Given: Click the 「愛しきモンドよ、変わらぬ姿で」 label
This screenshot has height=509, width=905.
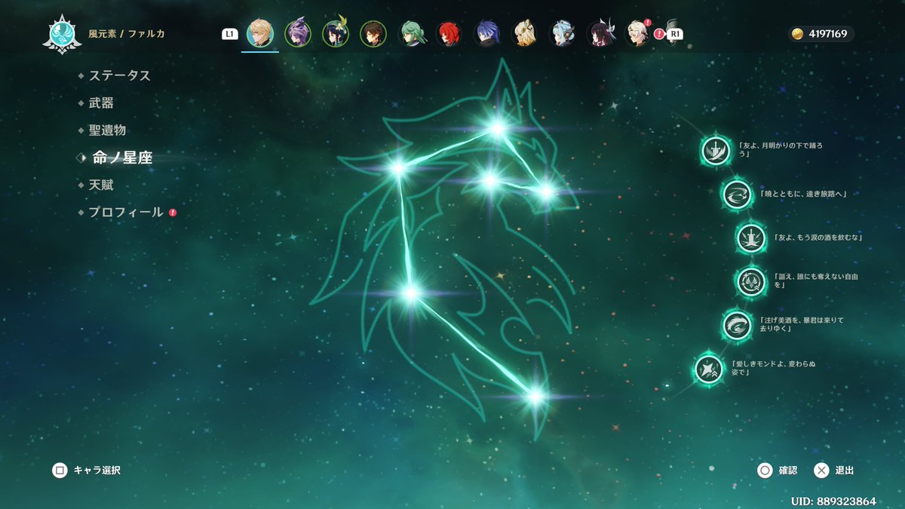Looking at the screenshot, I should [774, 369].
